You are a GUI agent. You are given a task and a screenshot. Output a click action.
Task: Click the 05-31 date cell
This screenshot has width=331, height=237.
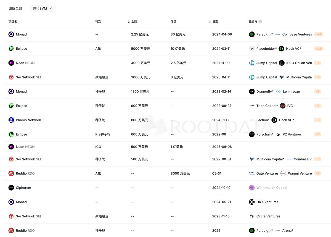(x=217, y=173)
